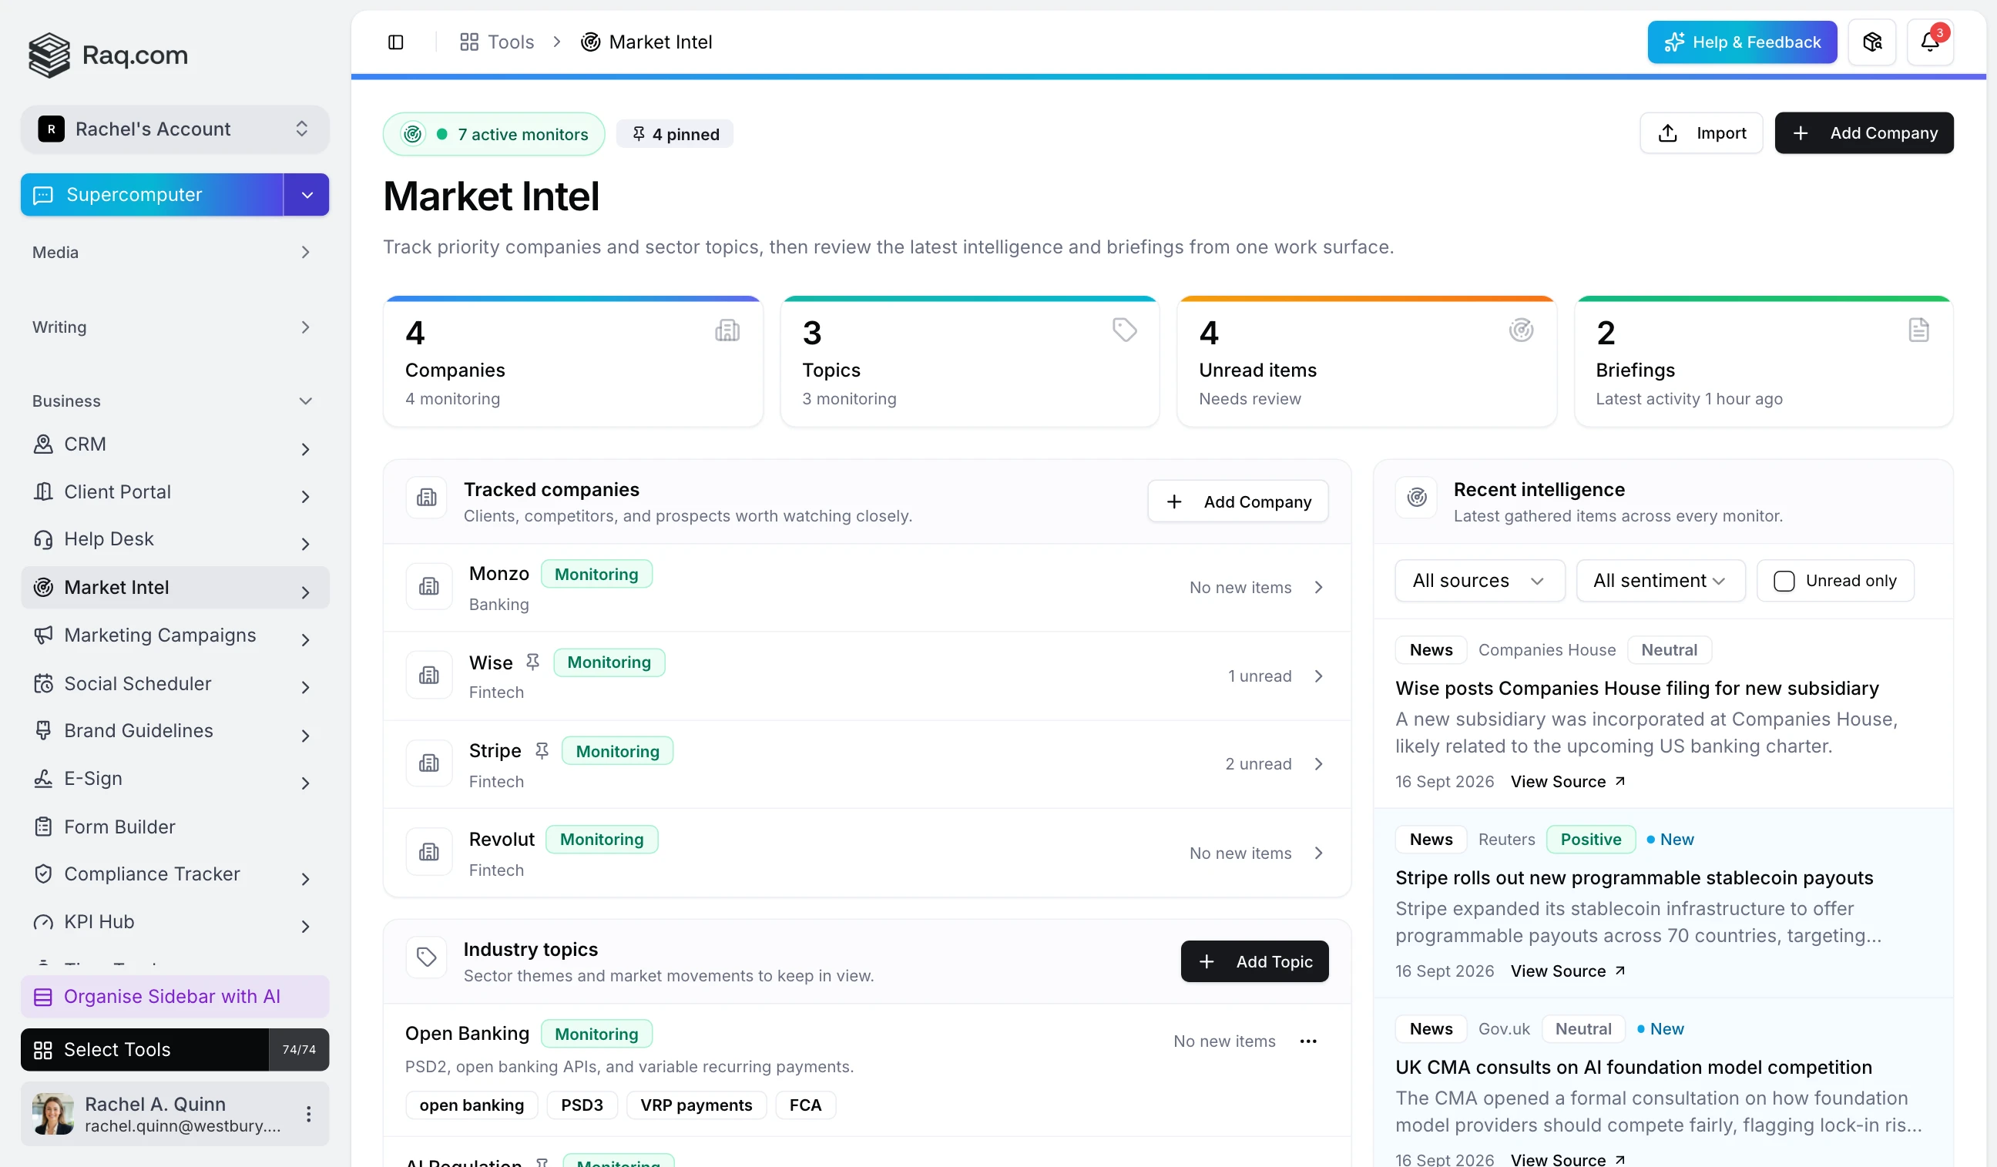The image size is (1997, 1167).
Task: Click the Industry topics tag icon
Action: click(426, 957)
